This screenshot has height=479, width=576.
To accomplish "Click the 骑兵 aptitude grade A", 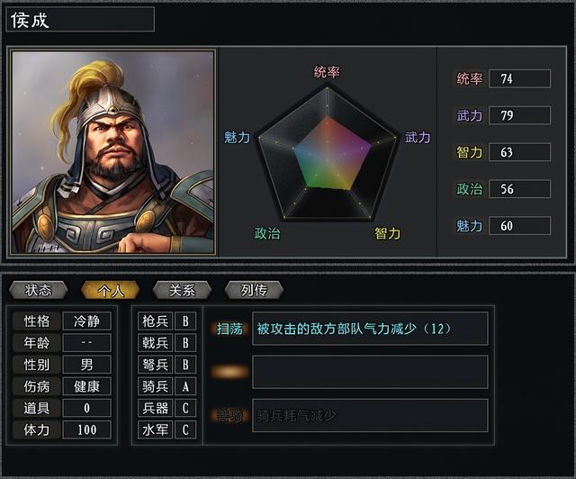I will 185,386.
